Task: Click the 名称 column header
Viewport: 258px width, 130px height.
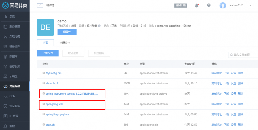Action: (45, 64)
